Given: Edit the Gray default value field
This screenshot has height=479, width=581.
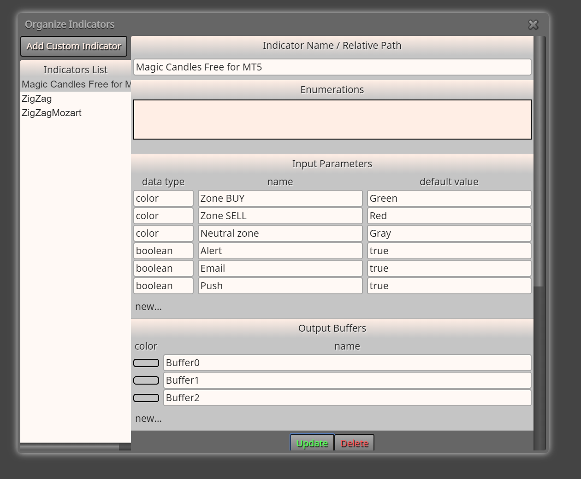Looking at the screenshot, I should click(x=449, y=234).
